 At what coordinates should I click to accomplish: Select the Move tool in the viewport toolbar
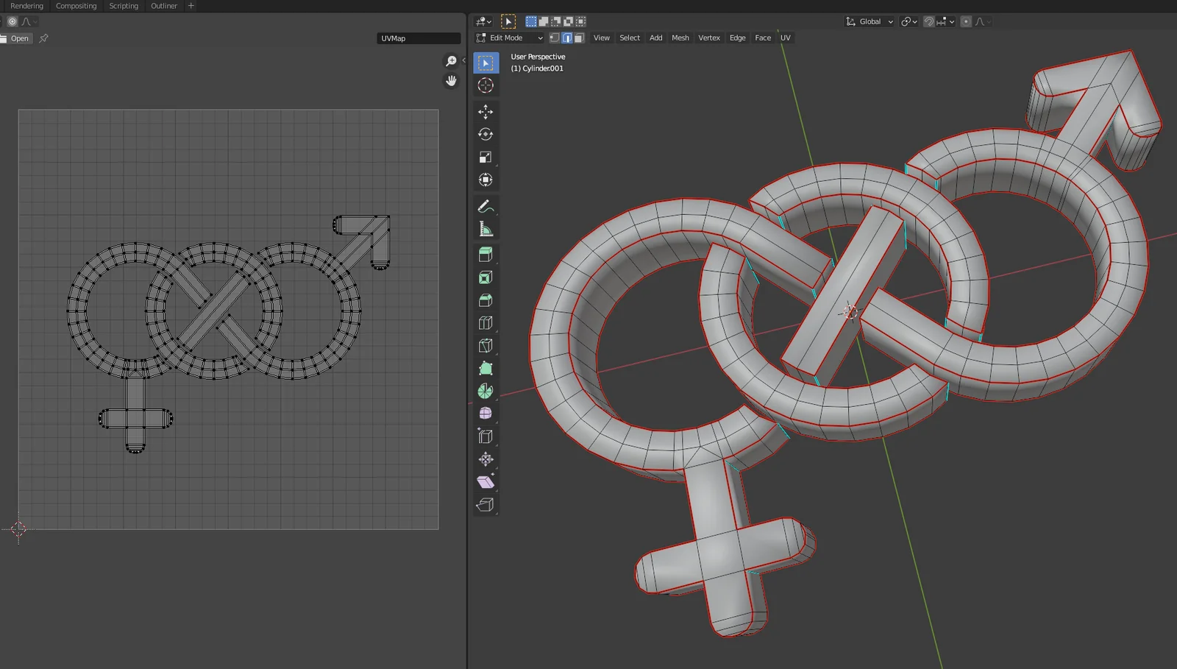pyautogui.click(x=486, y=112)
